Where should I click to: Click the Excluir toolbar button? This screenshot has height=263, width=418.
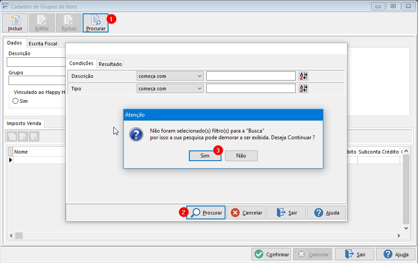[x=69, y=23]
